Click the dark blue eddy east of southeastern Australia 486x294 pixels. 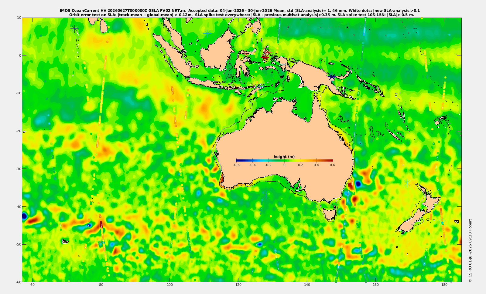pyautogui.click(x=358, y=183)
